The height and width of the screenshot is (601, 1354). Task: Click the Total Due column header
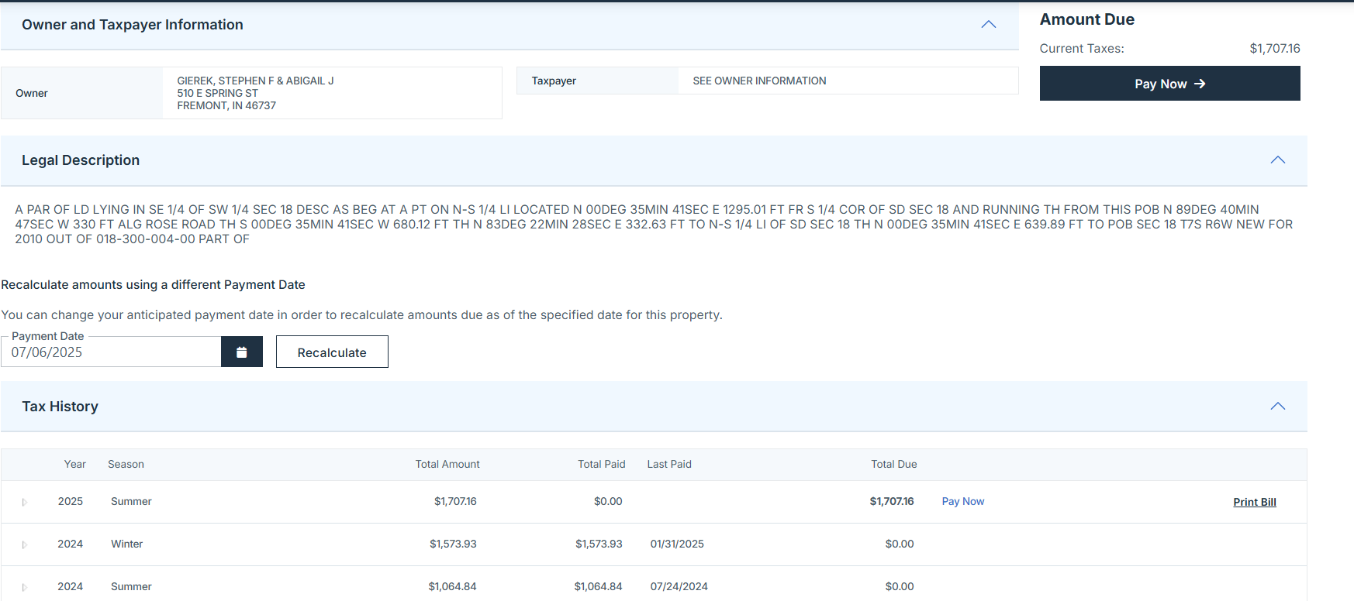coord(893,465)
